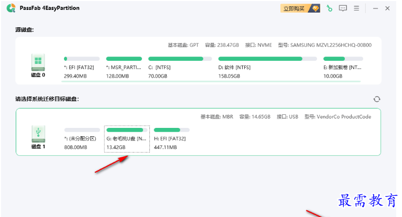Click the 请选择系统迁移目标磁盘 heading
The image size is (402, 217).
click(47, 99)
